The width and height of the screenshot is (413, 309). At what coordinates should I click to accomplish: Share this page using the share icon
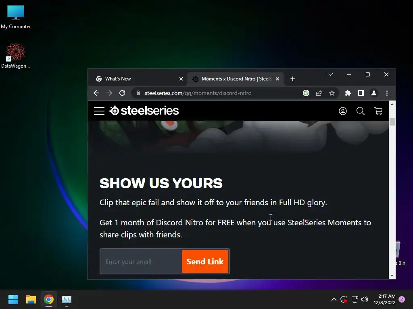(x=319, y=93)
